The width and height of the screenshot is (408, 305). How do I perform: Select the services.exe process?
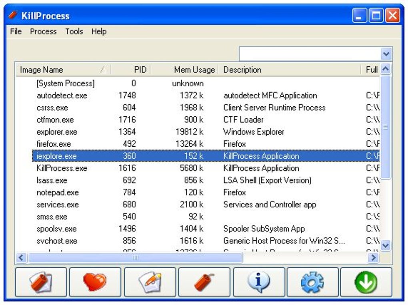pos(198,204)
